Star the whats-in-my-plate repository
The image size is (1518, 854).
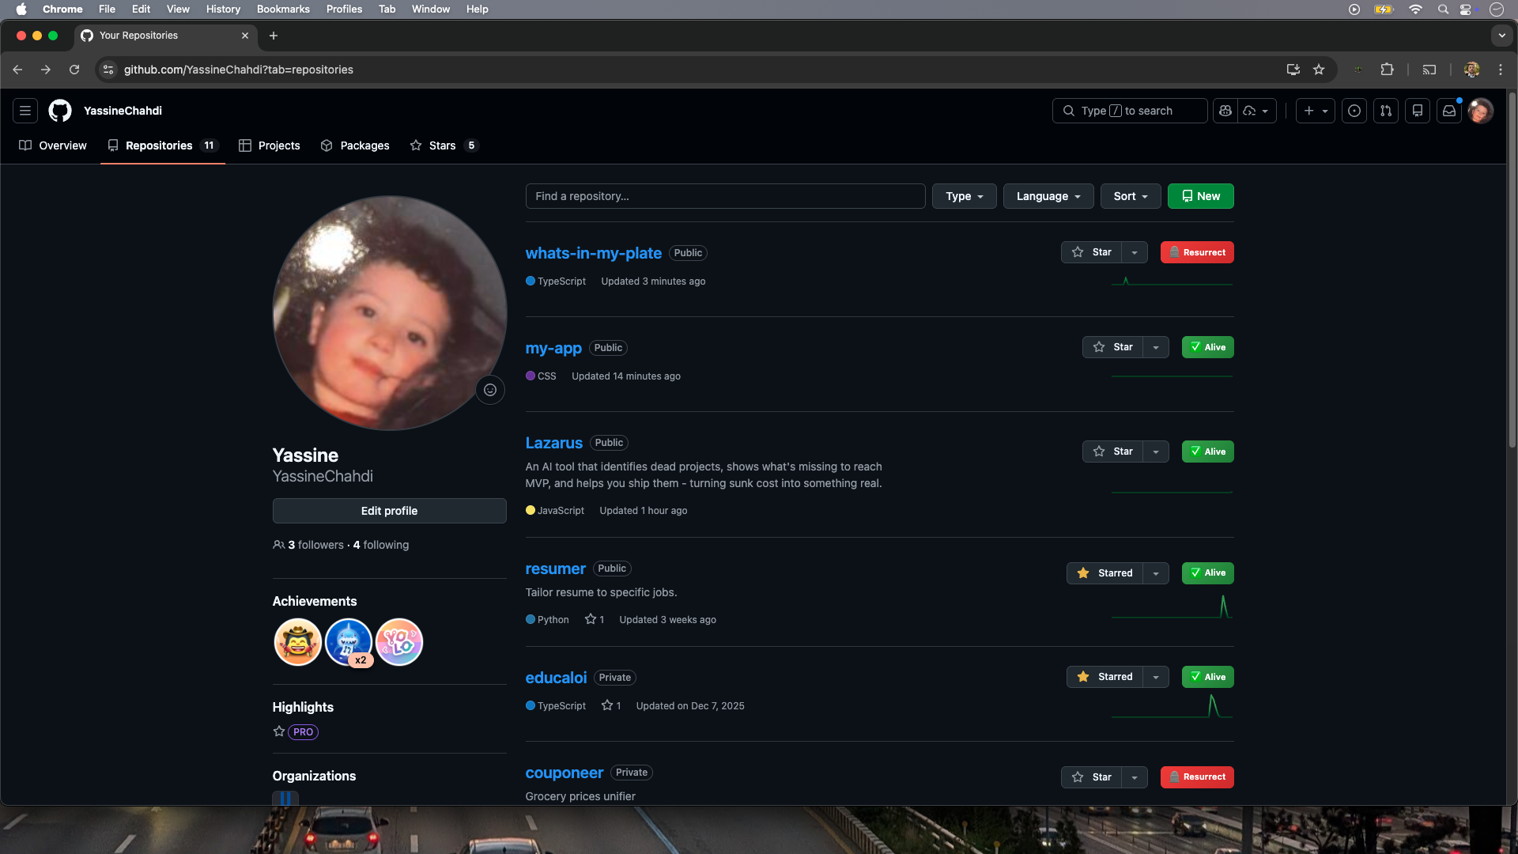tap(1092, 252)
